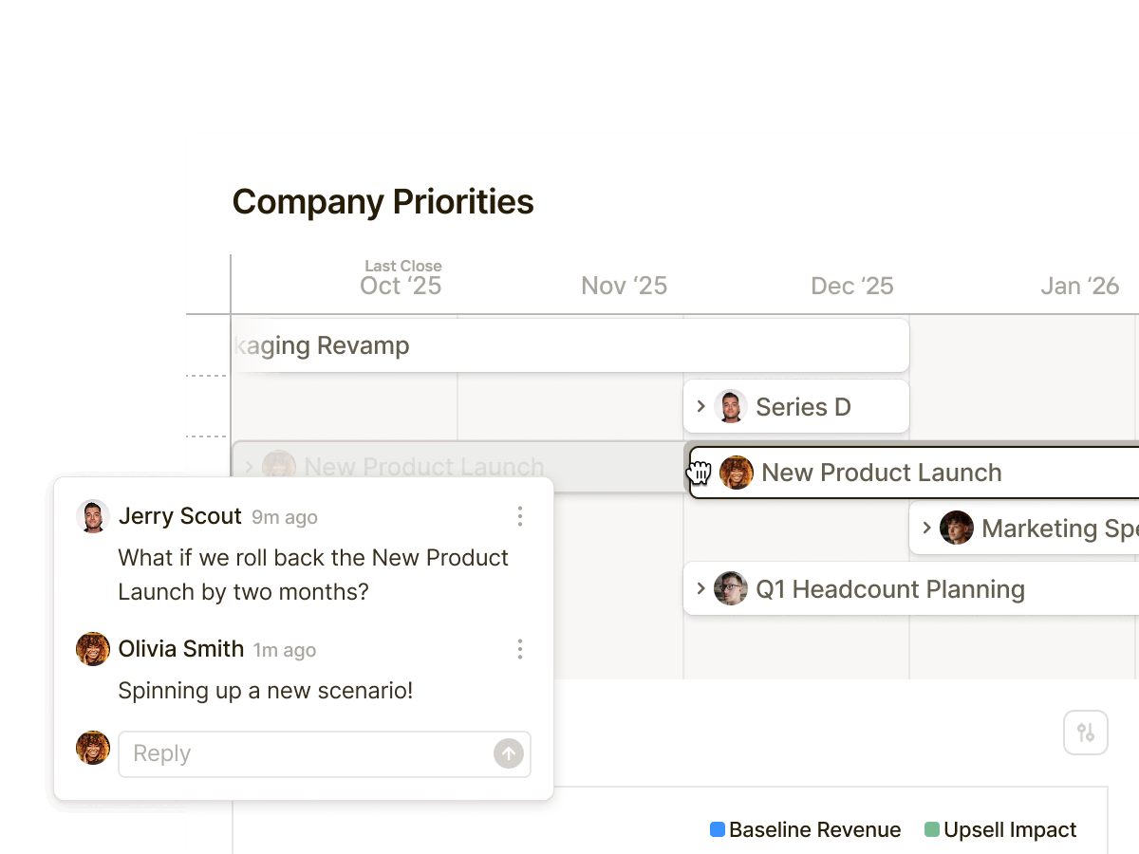This screenshot has width=1139, height=854.
Task: Click Jerry Scout's avatar in the comment thread
Action: pos(92,516)
